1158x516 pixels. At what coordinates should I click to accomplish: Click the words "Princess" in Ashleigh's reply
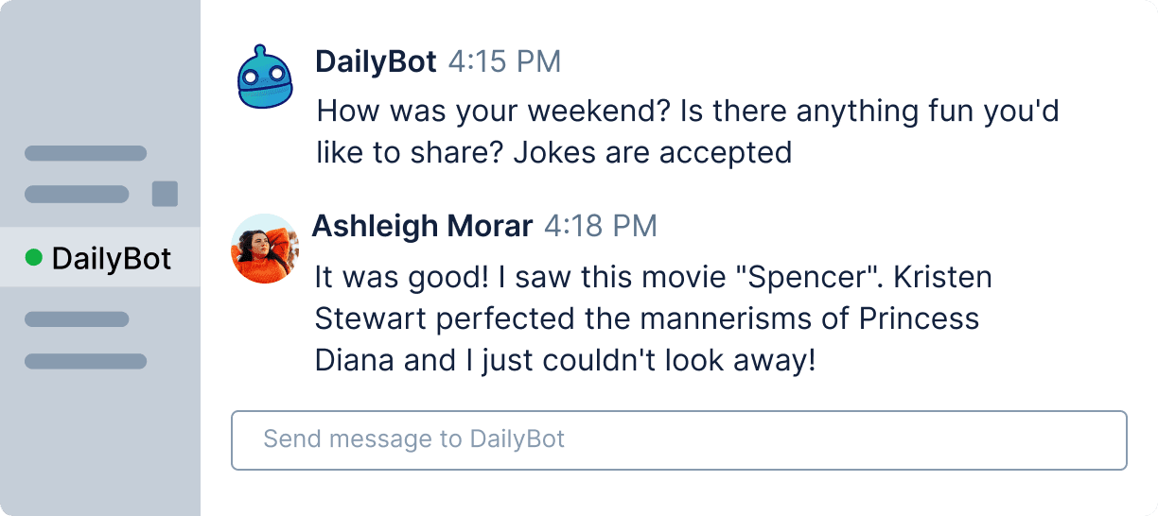coord(919,318)
